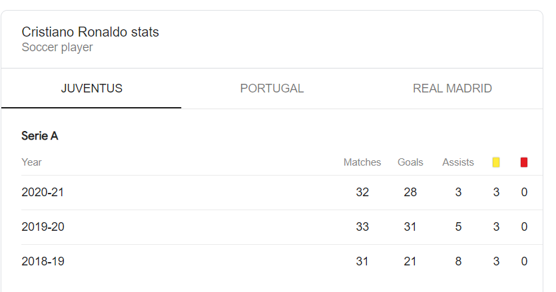
Task: Click the Serie A heading
Action: click(40, 136)
